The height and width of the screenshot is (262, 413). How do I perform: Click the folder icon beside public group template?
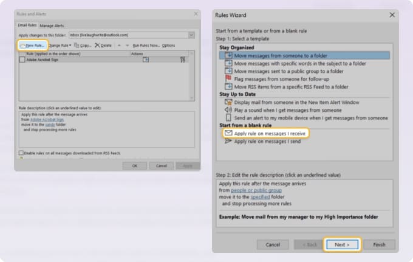[x=228, y=71]
